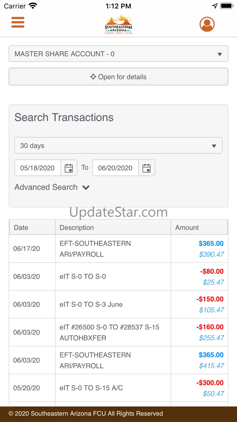The height and width of the screenshot is (422, 237).
Task: Sort by the Date column header
Action: 21,228
